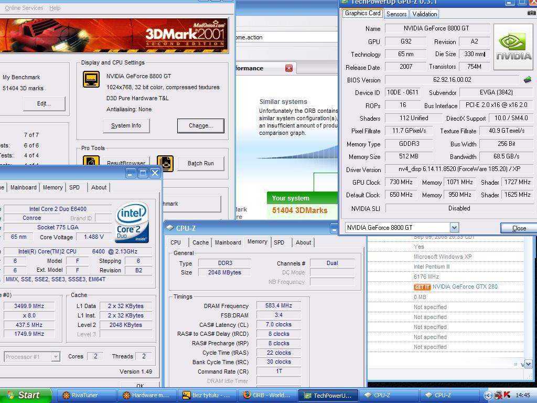Open About tab in left CPU-Z window
This screenshot has height=403, width=537.
[x=99, y=187]
